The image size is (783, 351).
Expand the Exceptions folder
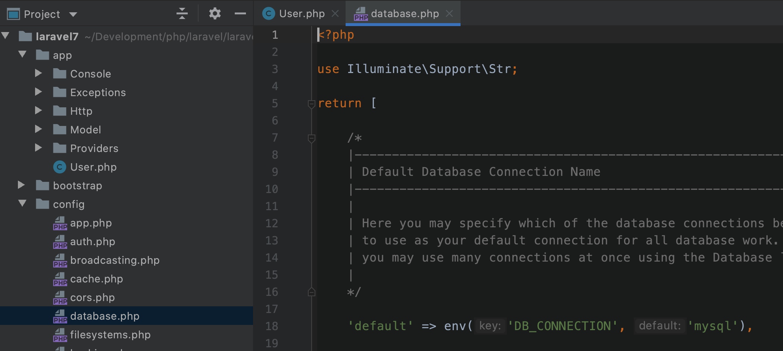38,92
